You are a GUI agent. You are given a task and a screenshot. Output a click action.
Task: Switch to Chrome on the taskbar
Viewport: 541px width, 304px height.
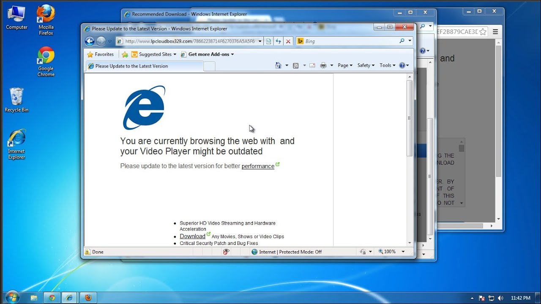pyautogui.click(x=52, y=298)
